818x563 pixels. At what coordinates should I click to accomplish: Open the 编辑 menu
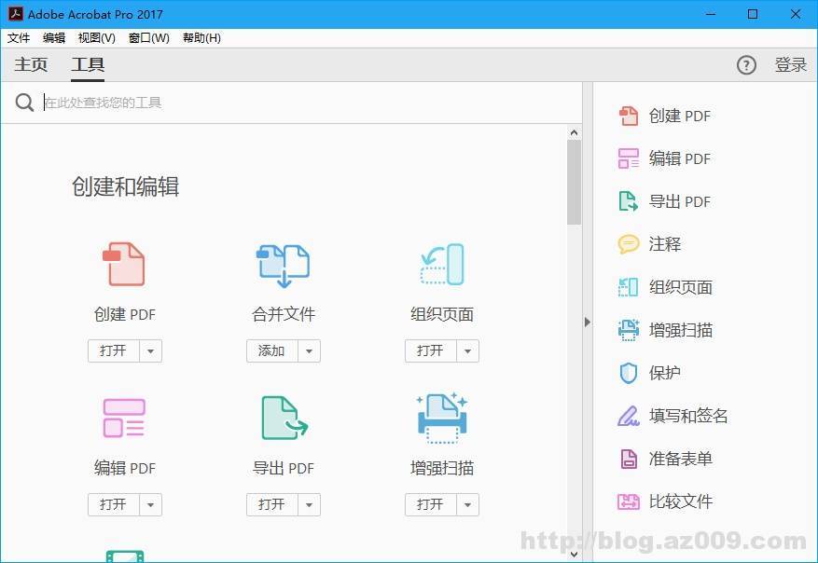[54, 38]
